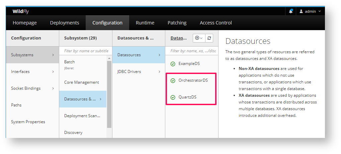The width and height of the screenshot is (341, 154).
Task: Select the Subsystems item
Action: [32, 55]
